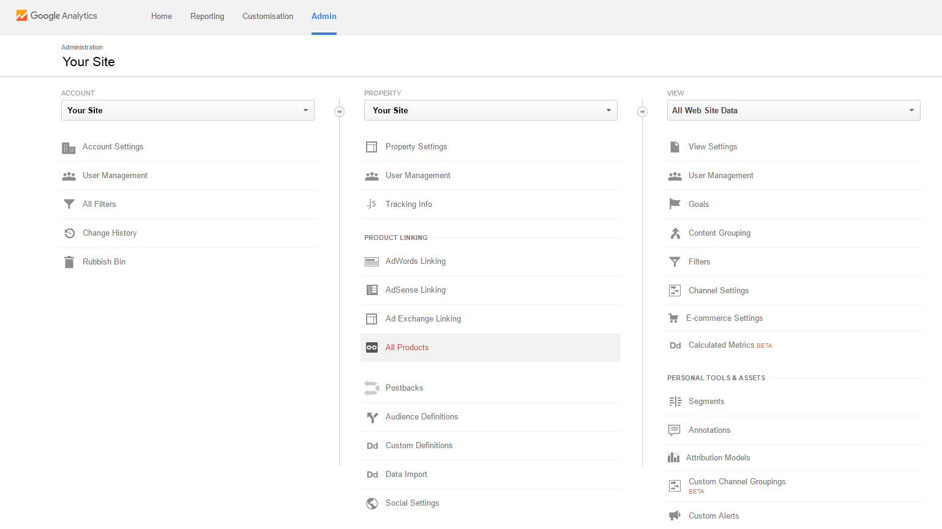
Task: Click the Postbacks arrows icon
Action: point(372,388)
